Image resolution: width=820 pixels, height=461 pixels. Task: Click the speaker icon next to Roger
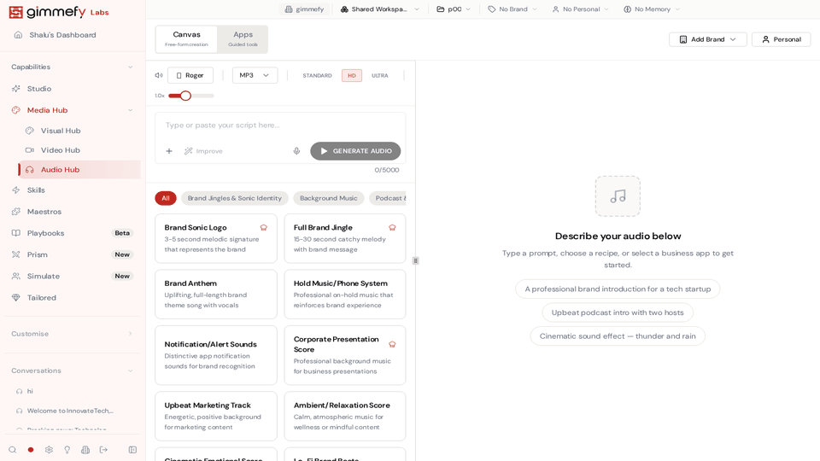(159, 75)
